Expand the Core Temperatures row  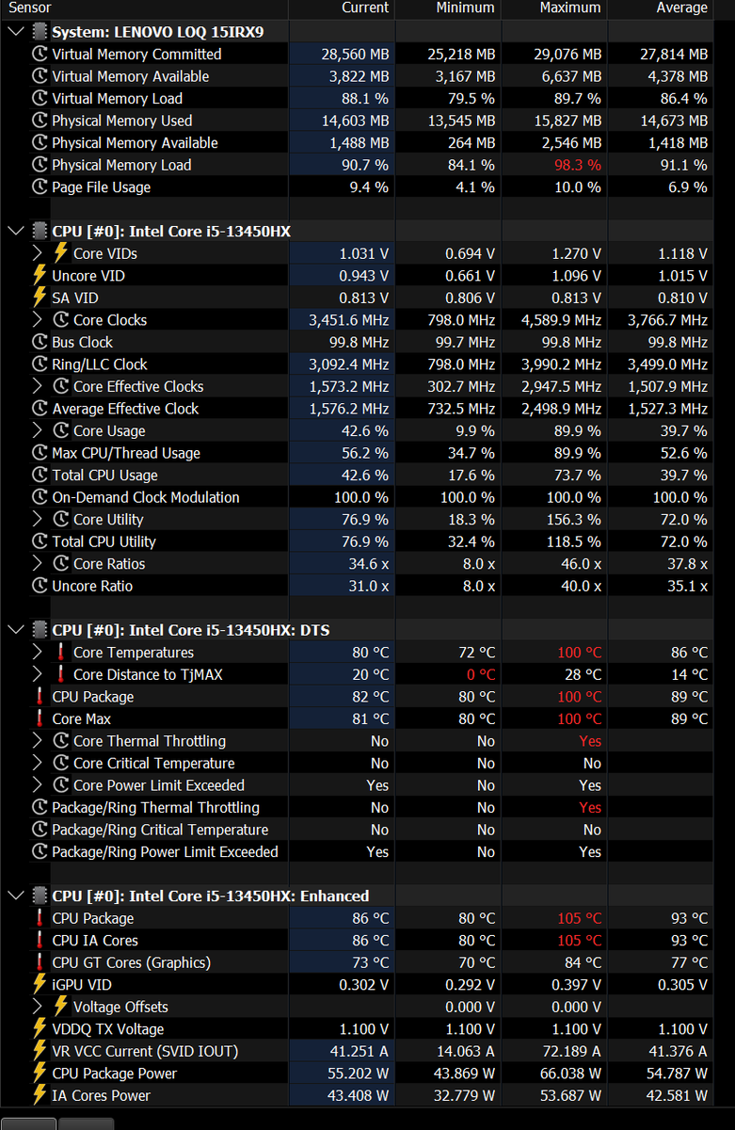point(38,653)
